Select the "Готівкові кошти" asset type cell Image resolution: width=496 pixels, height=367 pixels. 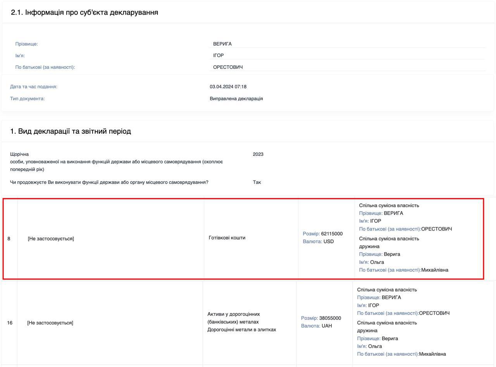pos(227,238)
